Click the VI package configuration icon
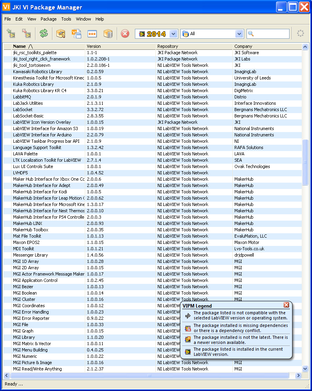Image resolution: width=312 pixels, height=391 pixels. point(76,34)
